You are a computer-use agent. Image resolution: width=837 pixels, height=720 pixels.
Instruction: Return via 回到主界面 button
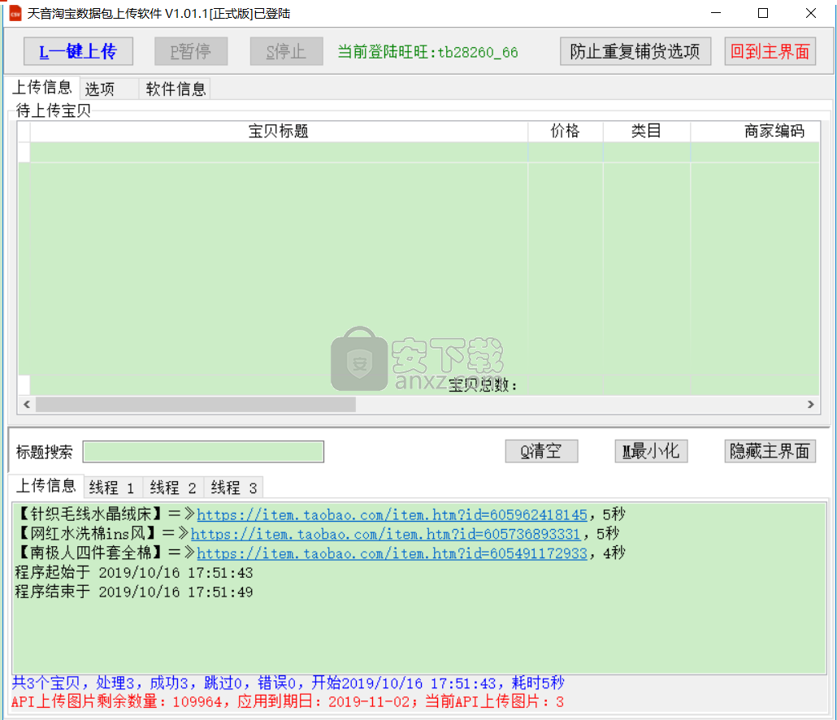(770, 51)
